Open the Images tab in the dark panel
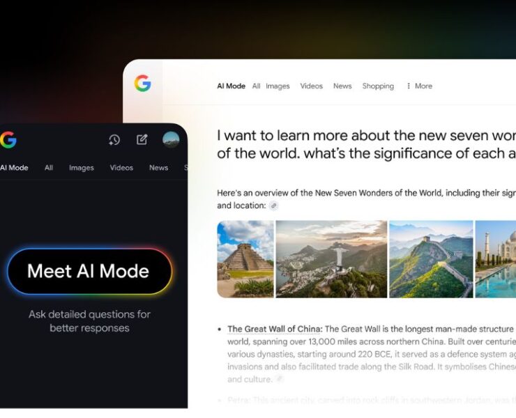The height and width of the screenshot is (418, 516). pos(82,168)
